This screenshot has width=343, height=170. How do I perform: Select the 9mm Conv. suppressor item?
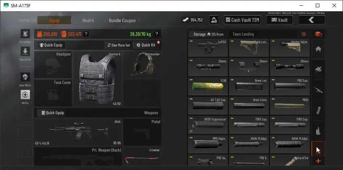pos(249,106)
